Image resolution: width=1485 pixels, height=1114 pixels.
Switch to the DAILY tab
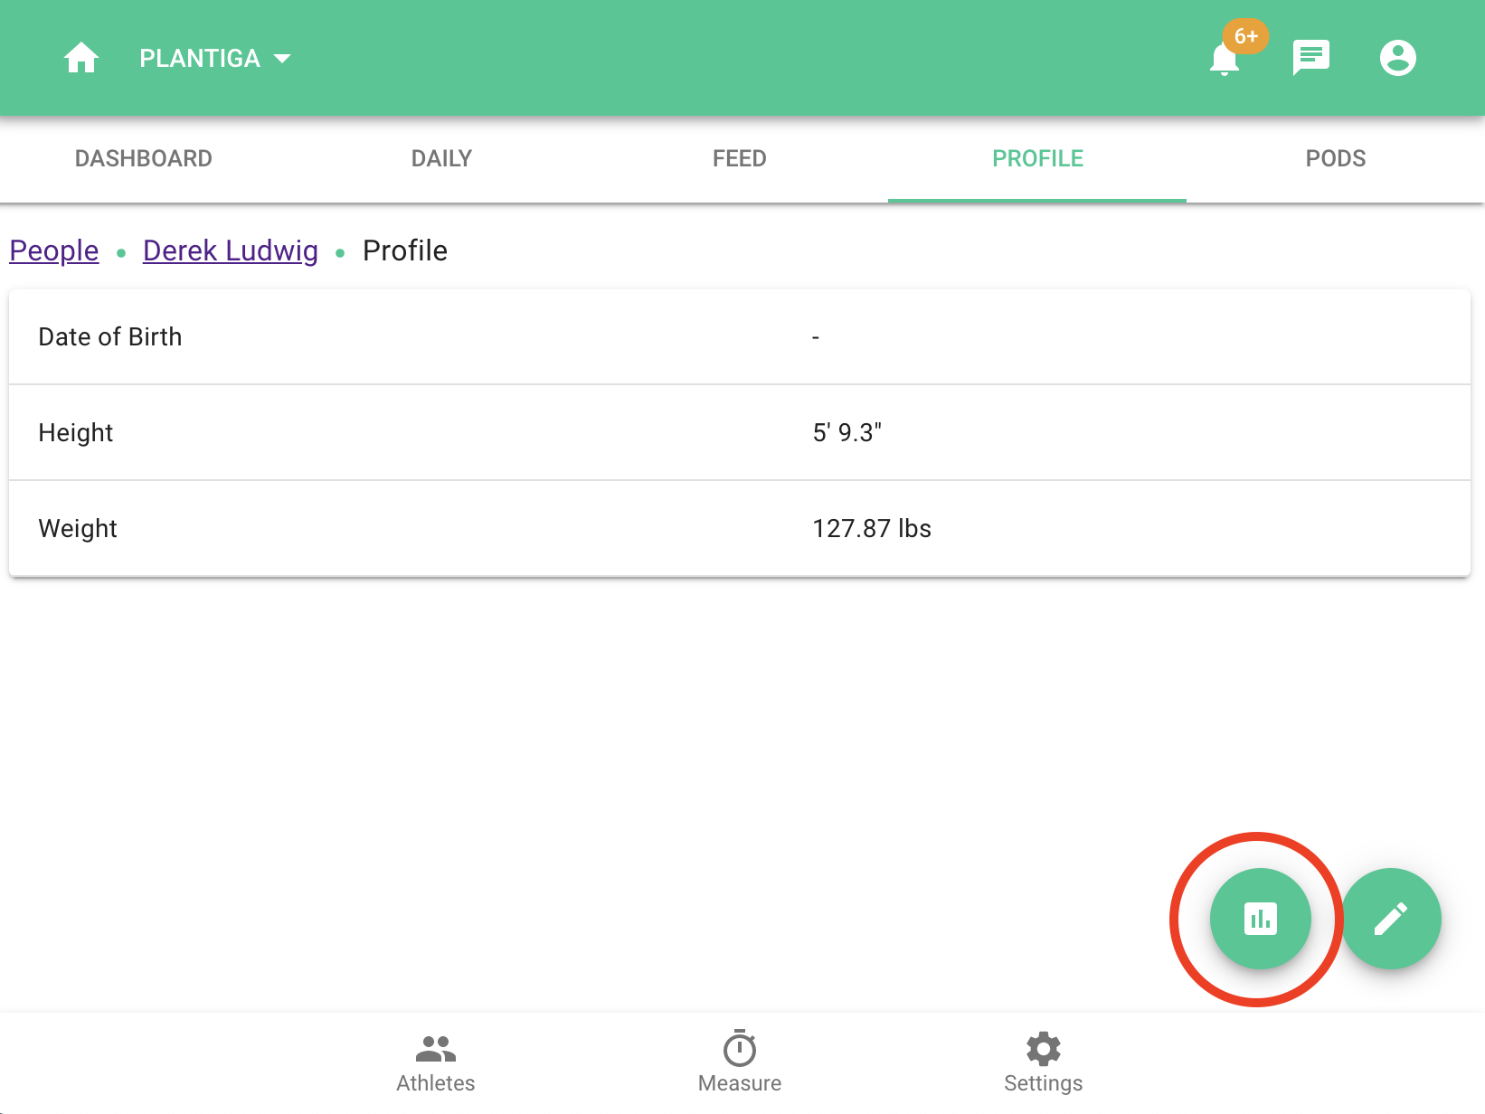tap(441, 158)
